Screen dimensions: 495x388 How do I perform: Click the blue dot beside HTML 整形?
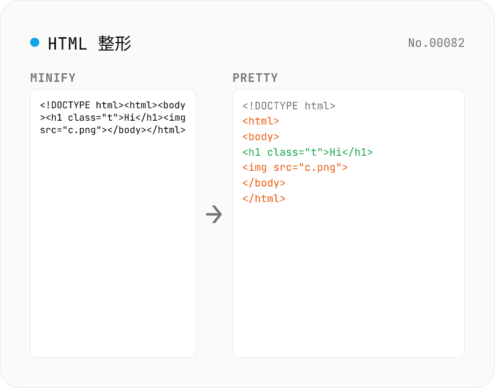(35, 43)
